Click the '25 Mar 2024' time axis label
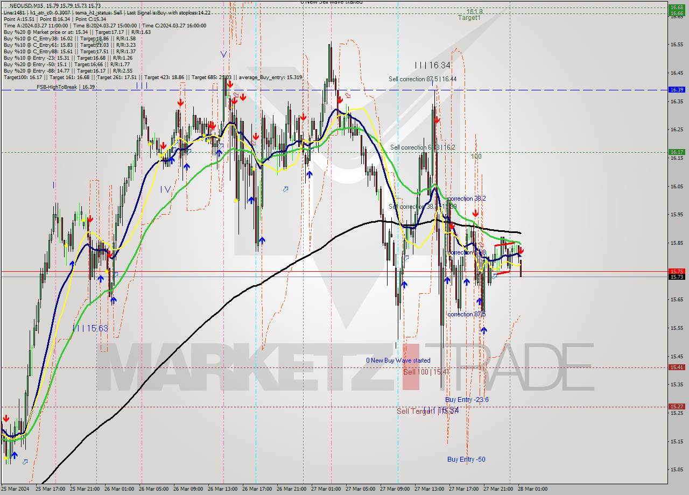 click(14, 489)
